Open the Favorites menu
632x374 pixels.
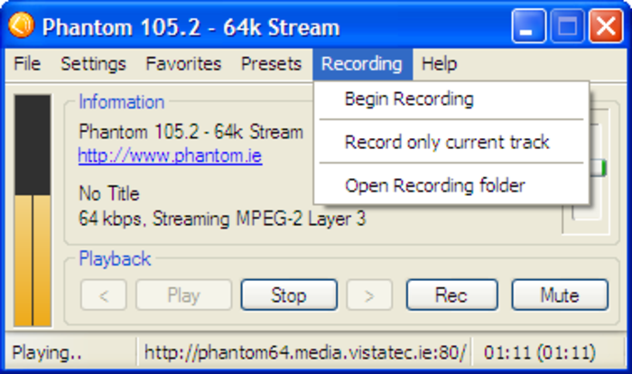(183, 64)
